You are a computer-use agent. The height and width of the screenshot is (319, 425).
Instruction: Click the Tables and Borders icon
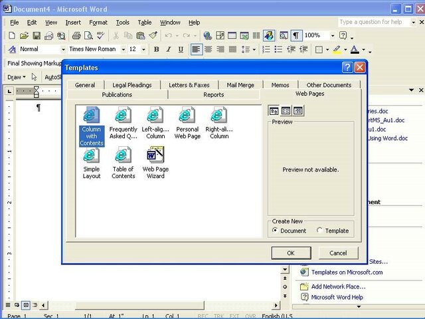point(220,35)
